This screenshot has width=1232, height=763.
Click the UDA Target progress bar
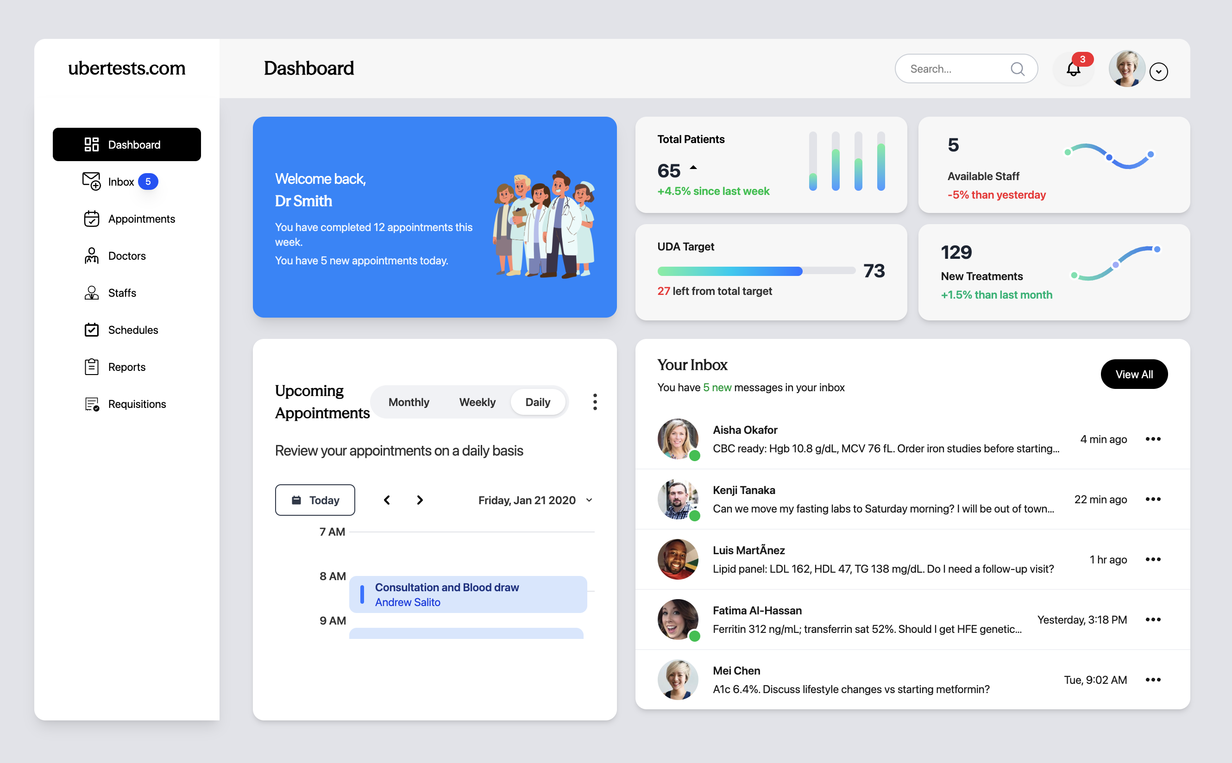755,271
